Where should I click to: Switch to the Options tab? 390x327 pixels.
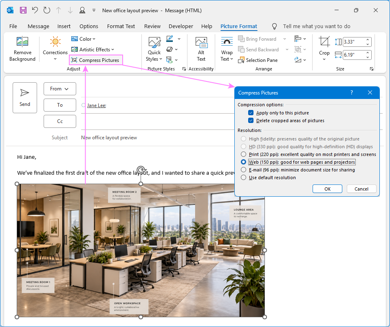click(x=89, y=26)
